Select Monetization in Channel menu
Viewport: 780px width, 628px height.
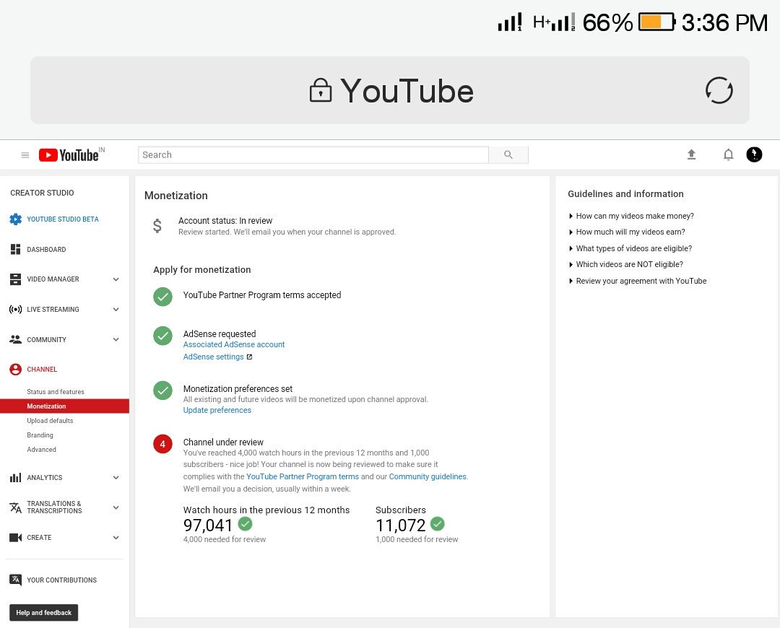tap(65, 406)
